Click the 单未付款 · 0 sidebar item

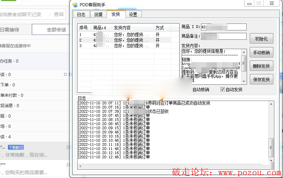35,95
